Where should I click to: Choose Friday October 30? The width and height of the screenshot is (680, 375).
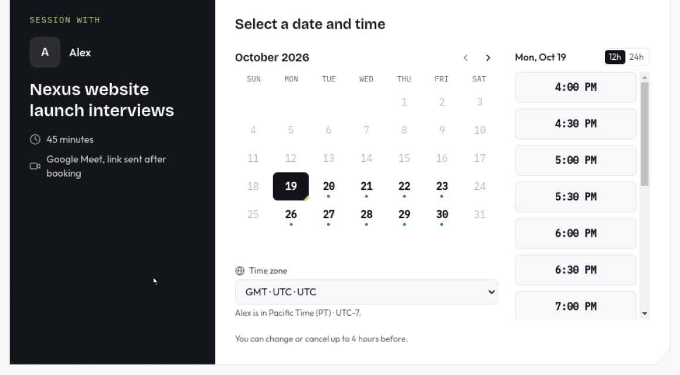point(442,214)
